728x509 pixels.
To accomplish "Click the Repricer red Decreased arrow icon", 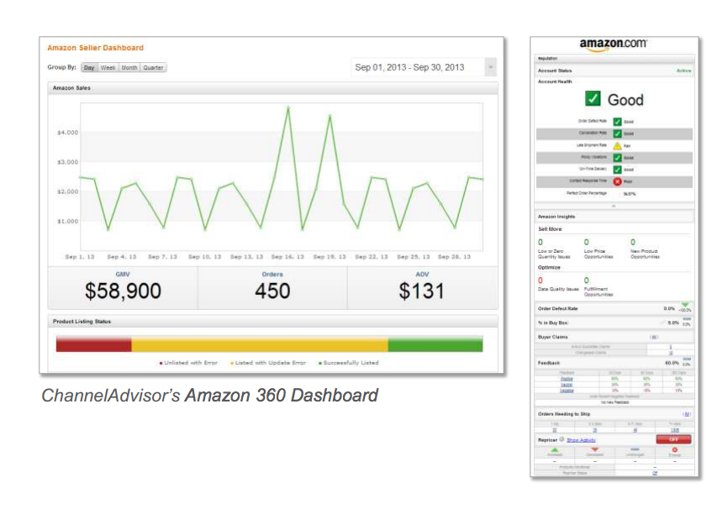I will tap(595, 451).
